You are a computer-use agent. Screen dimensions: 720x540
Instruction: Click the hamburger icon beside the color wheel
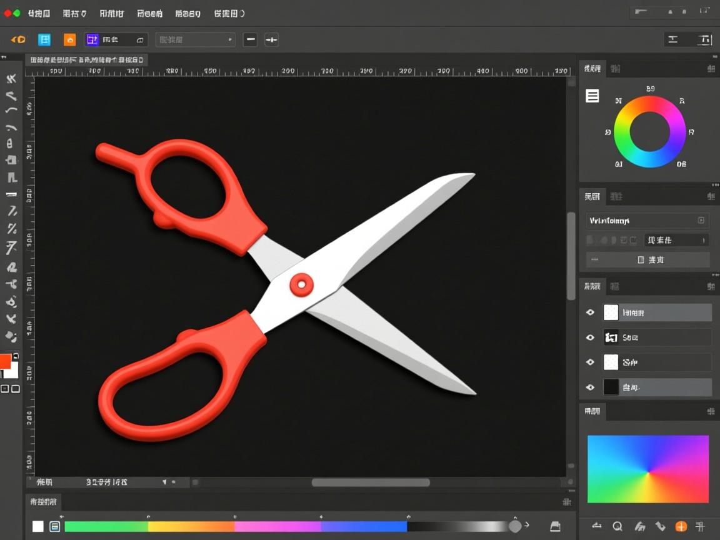tap(592, 96)
